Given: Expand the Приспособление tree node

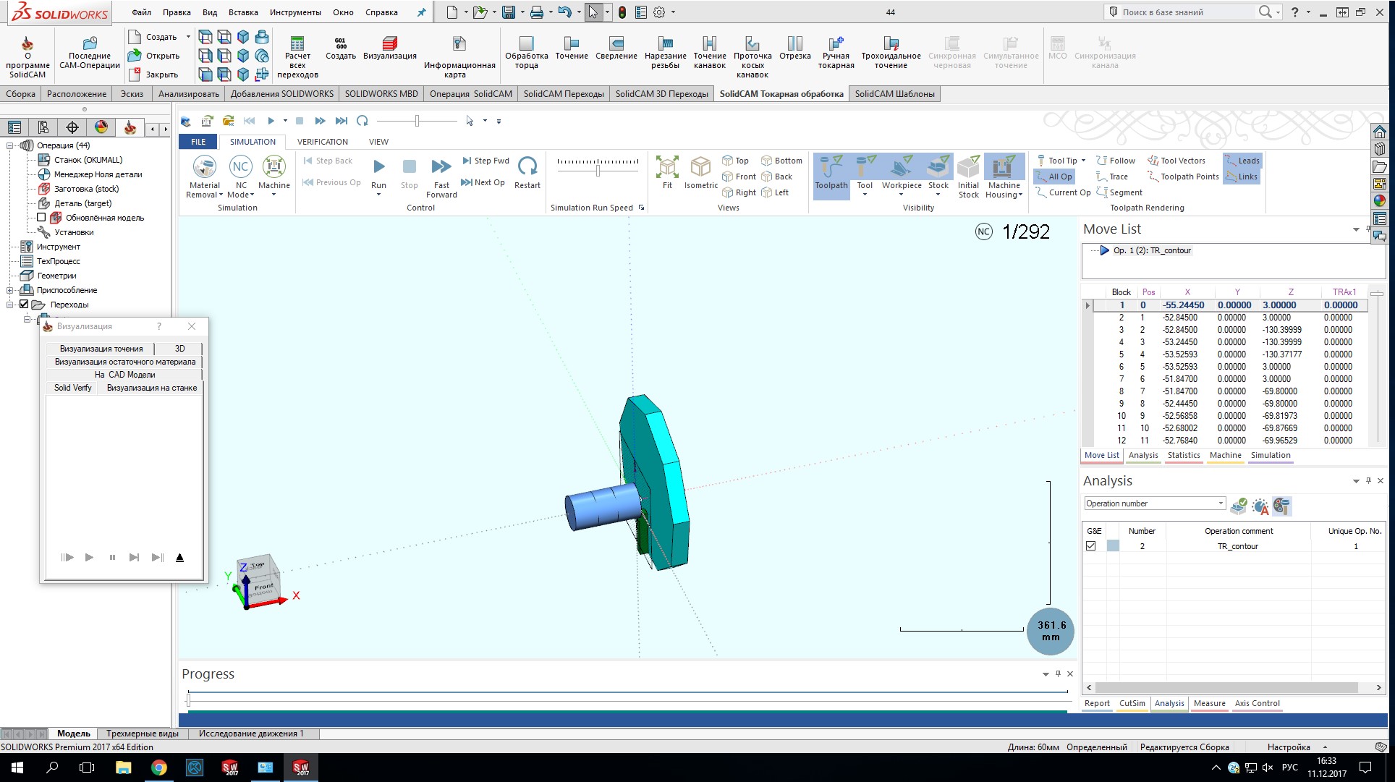Looking at the screenshot, I should pos(10,290).
